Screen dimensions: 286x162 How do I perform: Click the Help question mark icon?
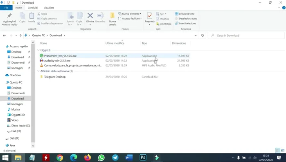pyautogui.click(x=284, y=8)
